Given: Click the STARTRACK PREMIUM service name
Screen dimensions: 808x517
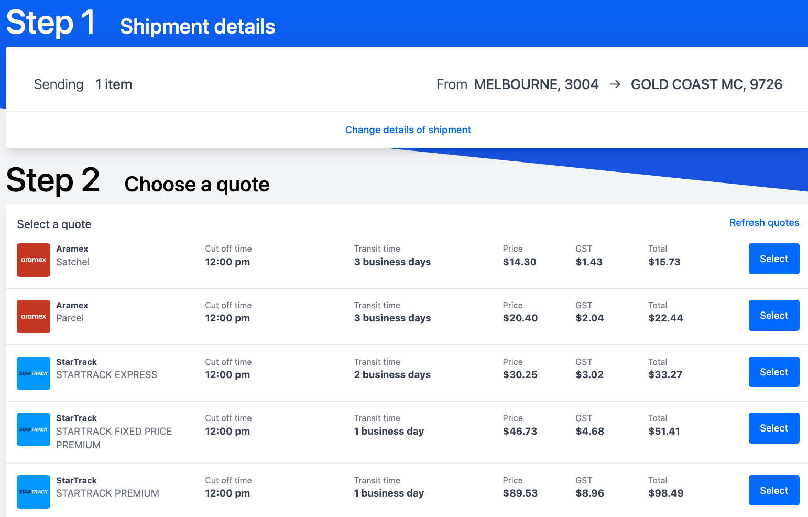Looking at the screenshot, I should point(107,493).
